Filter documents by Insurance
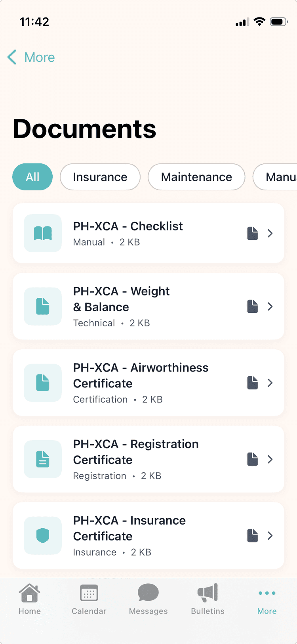This screenshot has height=644, width=297. coord(100,177)
